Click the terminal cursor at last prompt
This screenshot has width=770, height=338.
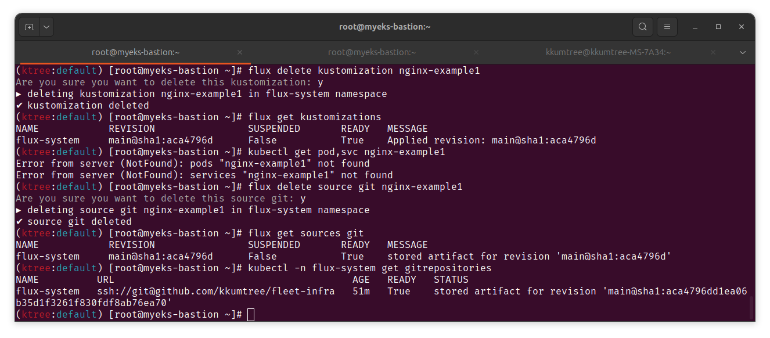251,315
